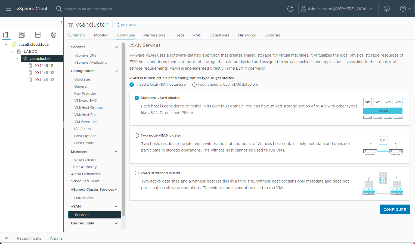This screenshot has height=244, width=415.
Task: Expand the Administrator@VSPHERE.LOCAL user menu
Action: (337, 8)
